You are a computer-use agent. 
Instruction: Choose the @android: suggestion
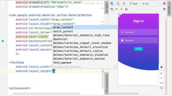85,39
